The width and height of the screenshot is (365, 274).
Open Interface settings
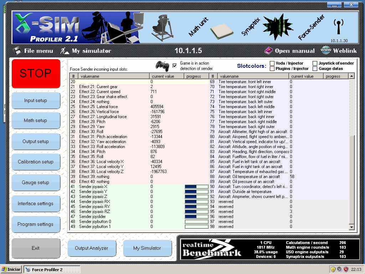(36, 203)
